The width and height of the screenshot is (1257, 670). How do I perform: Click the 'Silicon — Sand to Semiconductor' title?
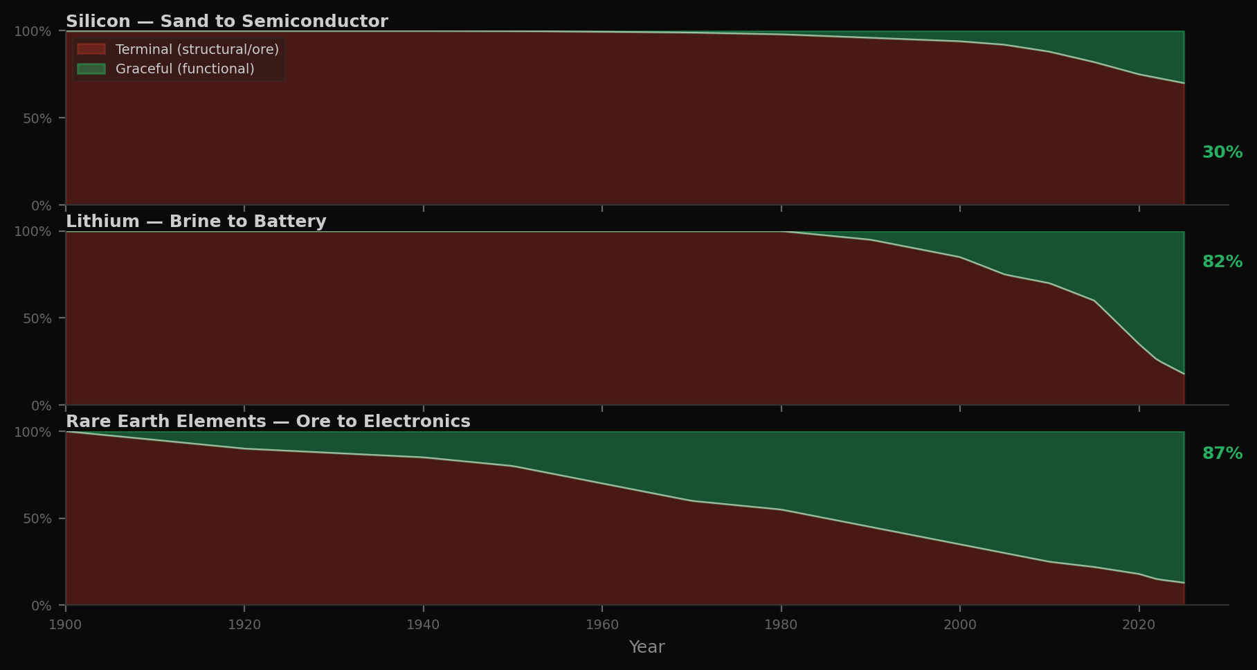click(x=226, y=21)
